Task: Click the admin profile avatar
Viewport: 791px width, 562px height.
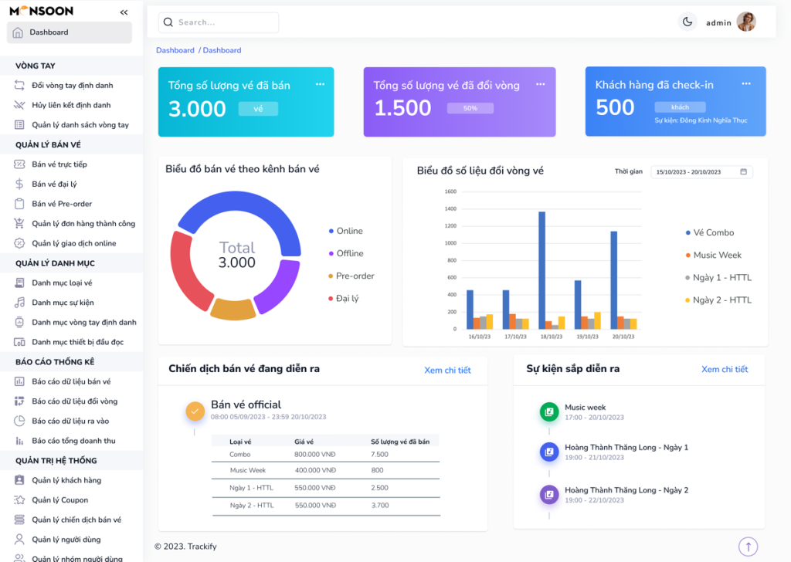Action: pyautogui.click(x=745, y=22)
